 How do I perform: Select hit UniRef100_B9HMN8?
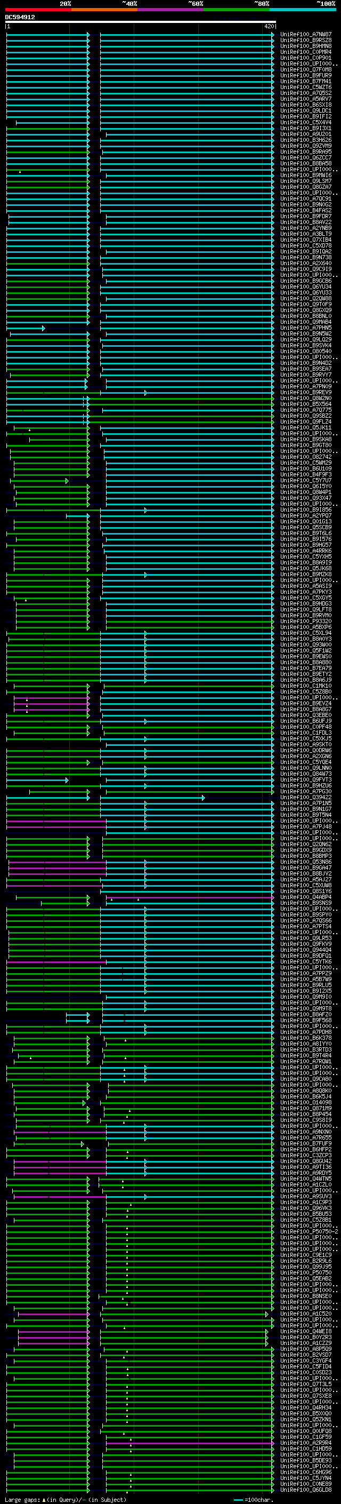coord(305,46)
